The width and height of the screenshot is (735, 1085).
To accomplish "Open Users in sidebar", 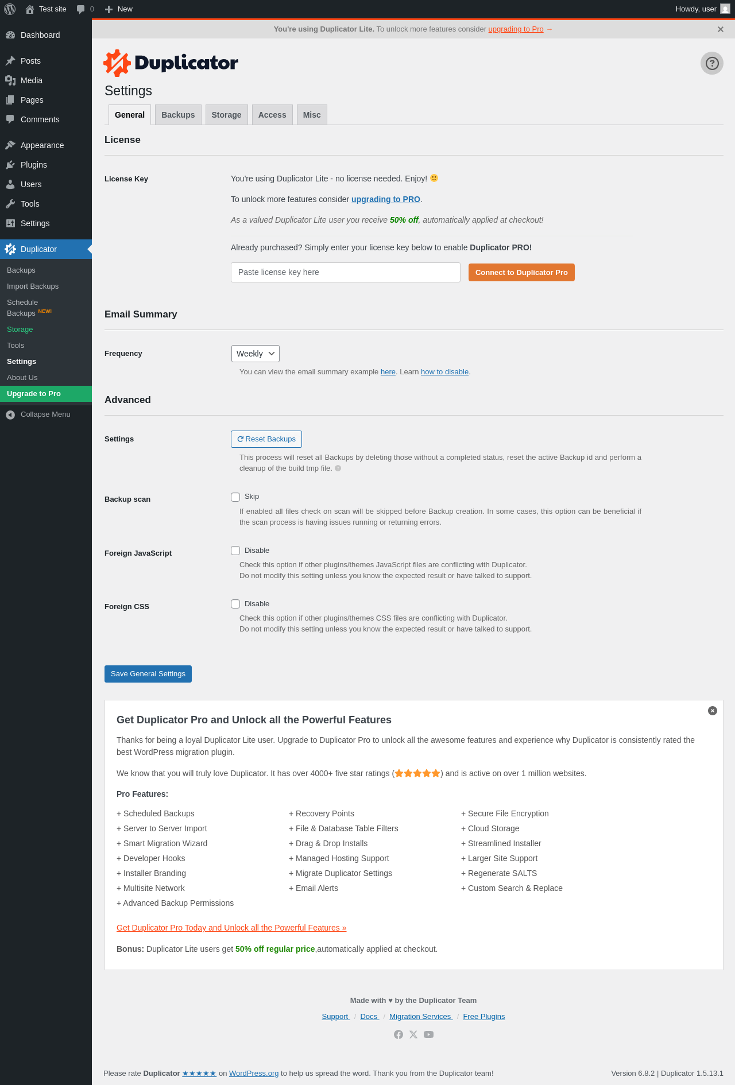I will [x=46, y=184].
